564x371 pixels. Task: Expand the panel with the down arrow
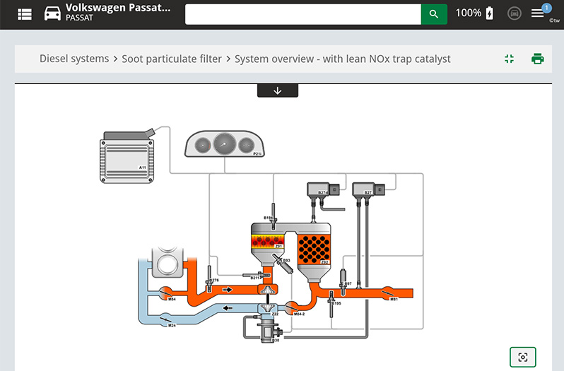click(277, 90)
